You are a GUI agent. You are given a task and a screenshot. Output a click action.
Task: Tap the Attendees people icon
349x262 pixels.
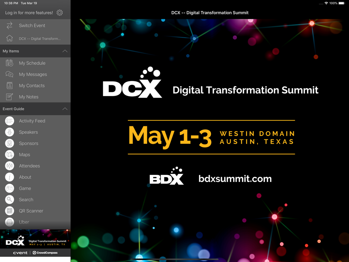(x=9, y=166)
